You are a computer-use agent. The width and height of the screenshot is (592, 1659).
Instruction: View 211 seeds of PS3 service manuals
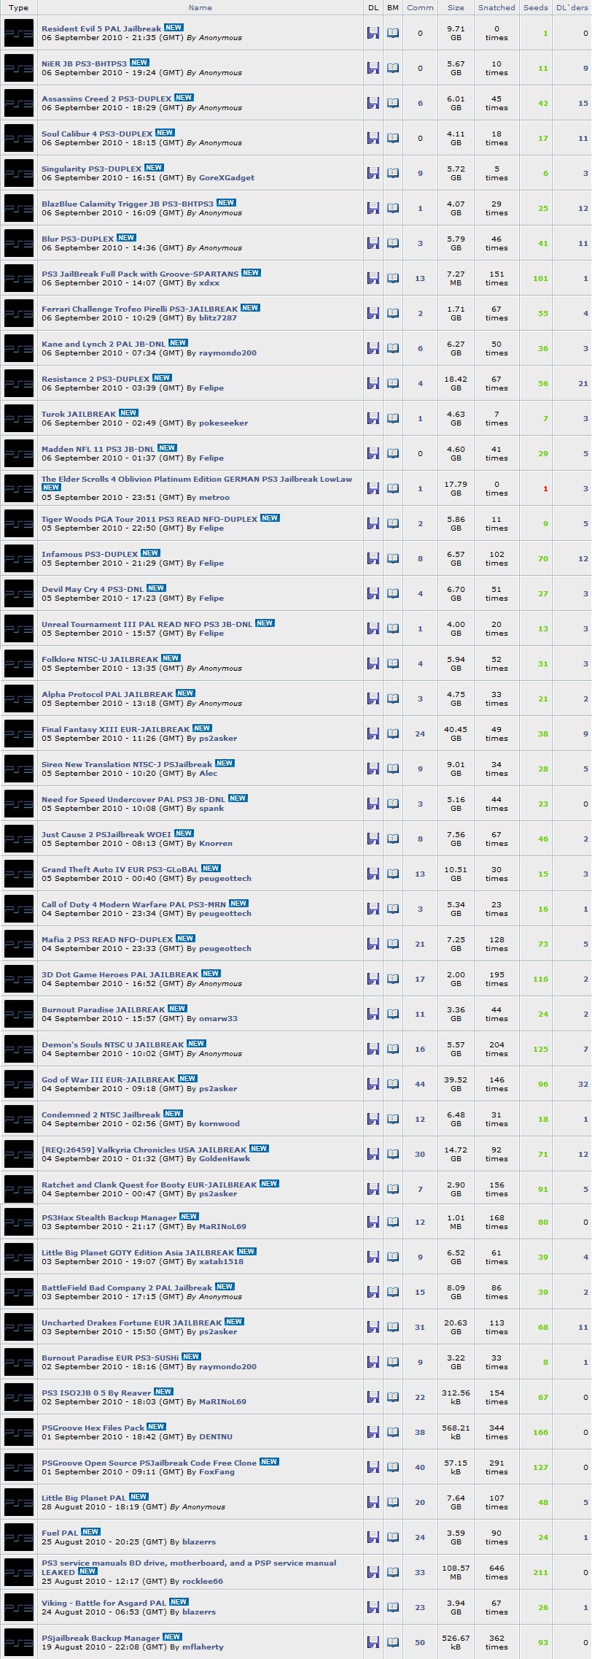coord(540,1572)
